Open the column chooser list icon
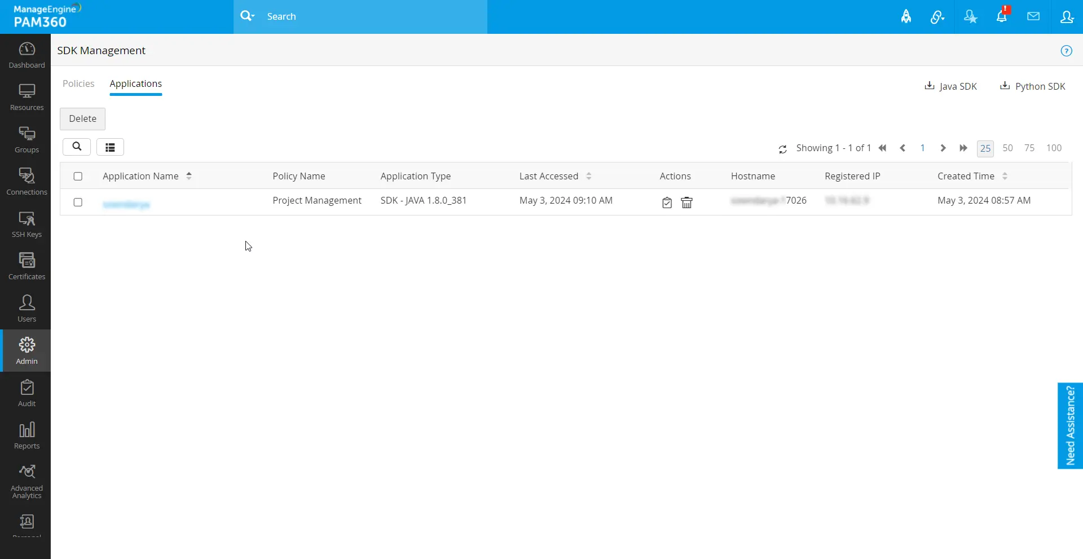This screenshot has width=1083, height=559. click(x=110, y=147)
